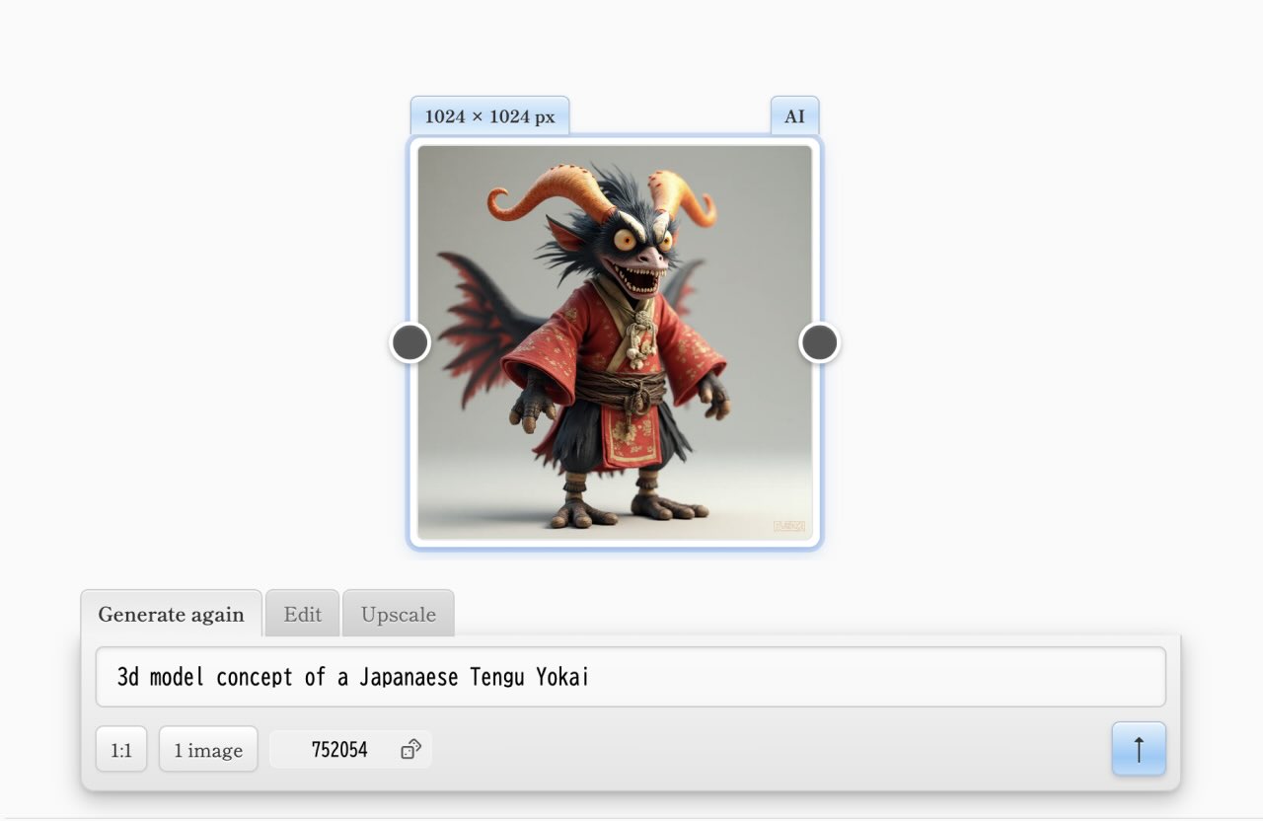Toggle the AI label on the artwork frame
This screenshot has width=1263, height=821.
click(794, 115)
